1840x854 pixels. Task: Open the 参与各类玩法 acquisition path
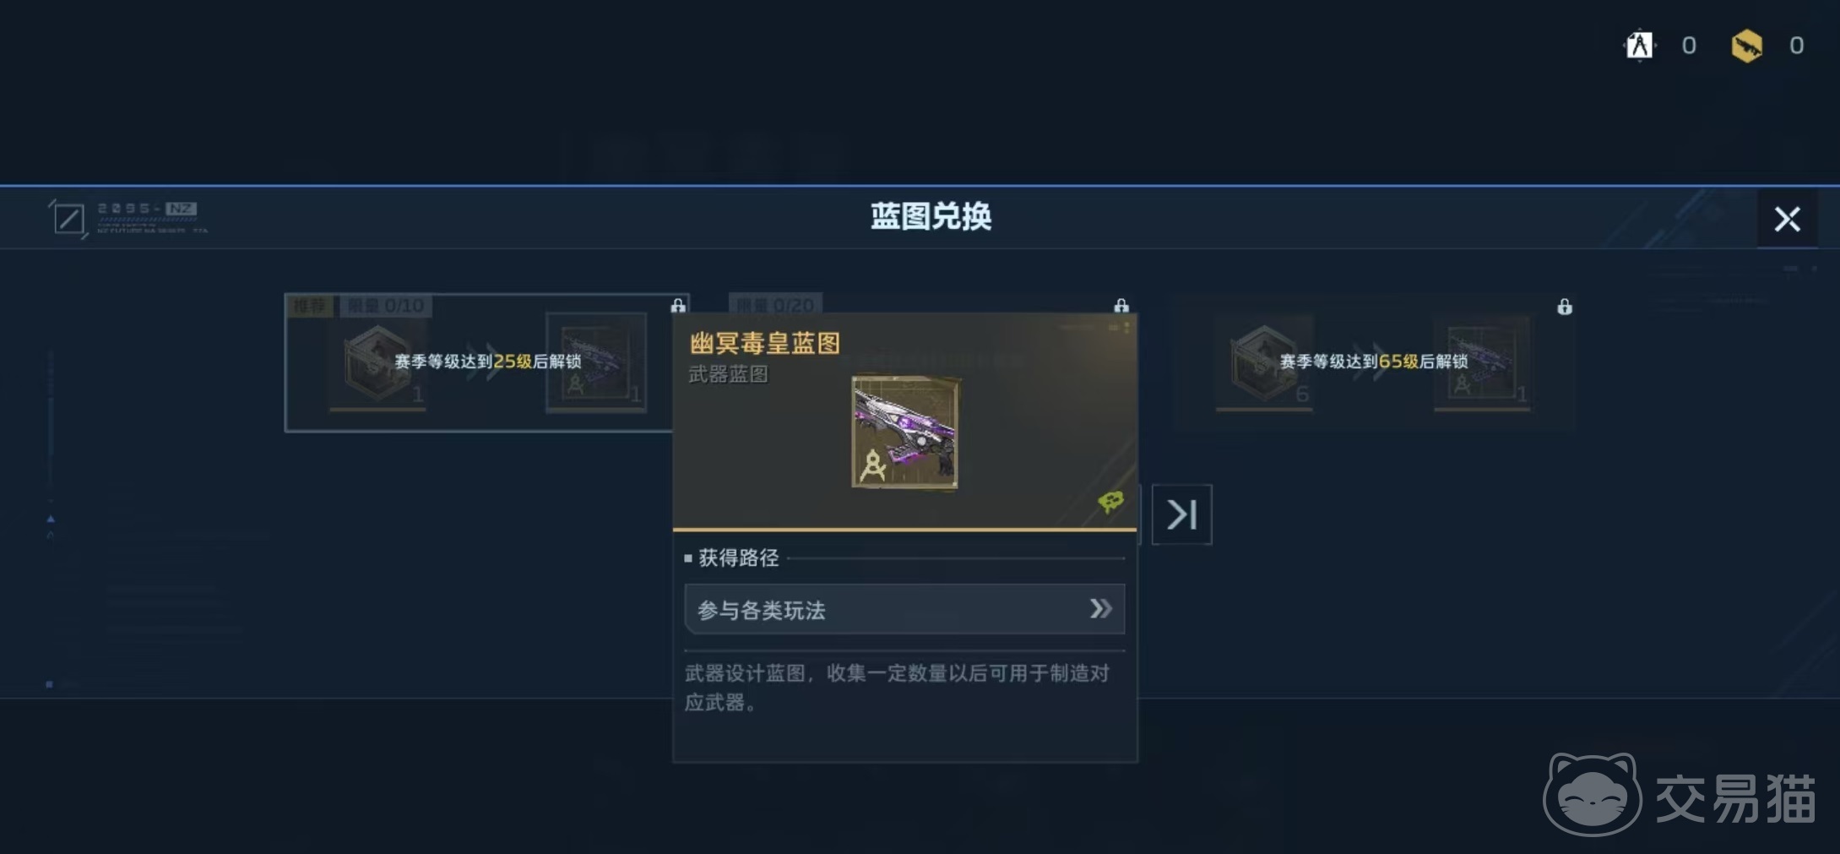[x=904, y=609]
